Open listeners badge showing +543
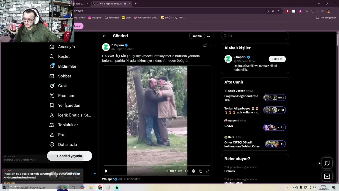The image size is (339, 191). 274,98
